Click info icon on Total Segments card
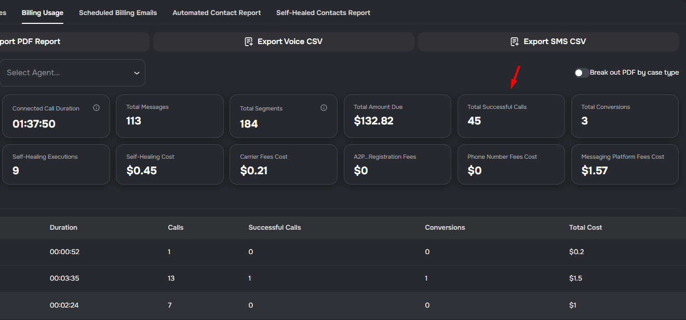 click(324, 108)
